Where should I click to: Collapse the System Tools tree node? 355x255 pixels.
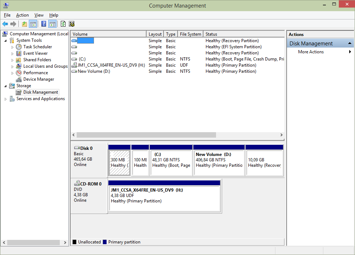click(5, 41)
